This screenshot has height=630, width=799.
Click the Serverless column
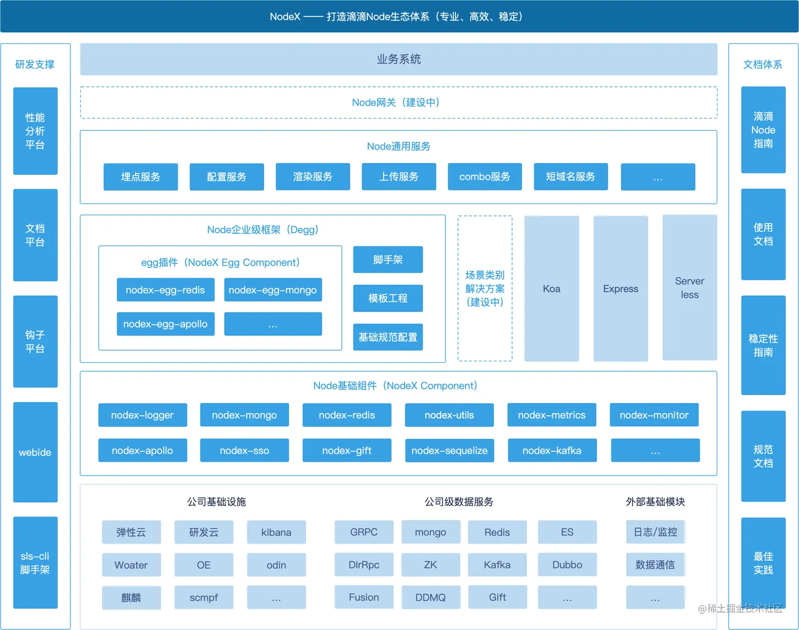pos(690,288)
